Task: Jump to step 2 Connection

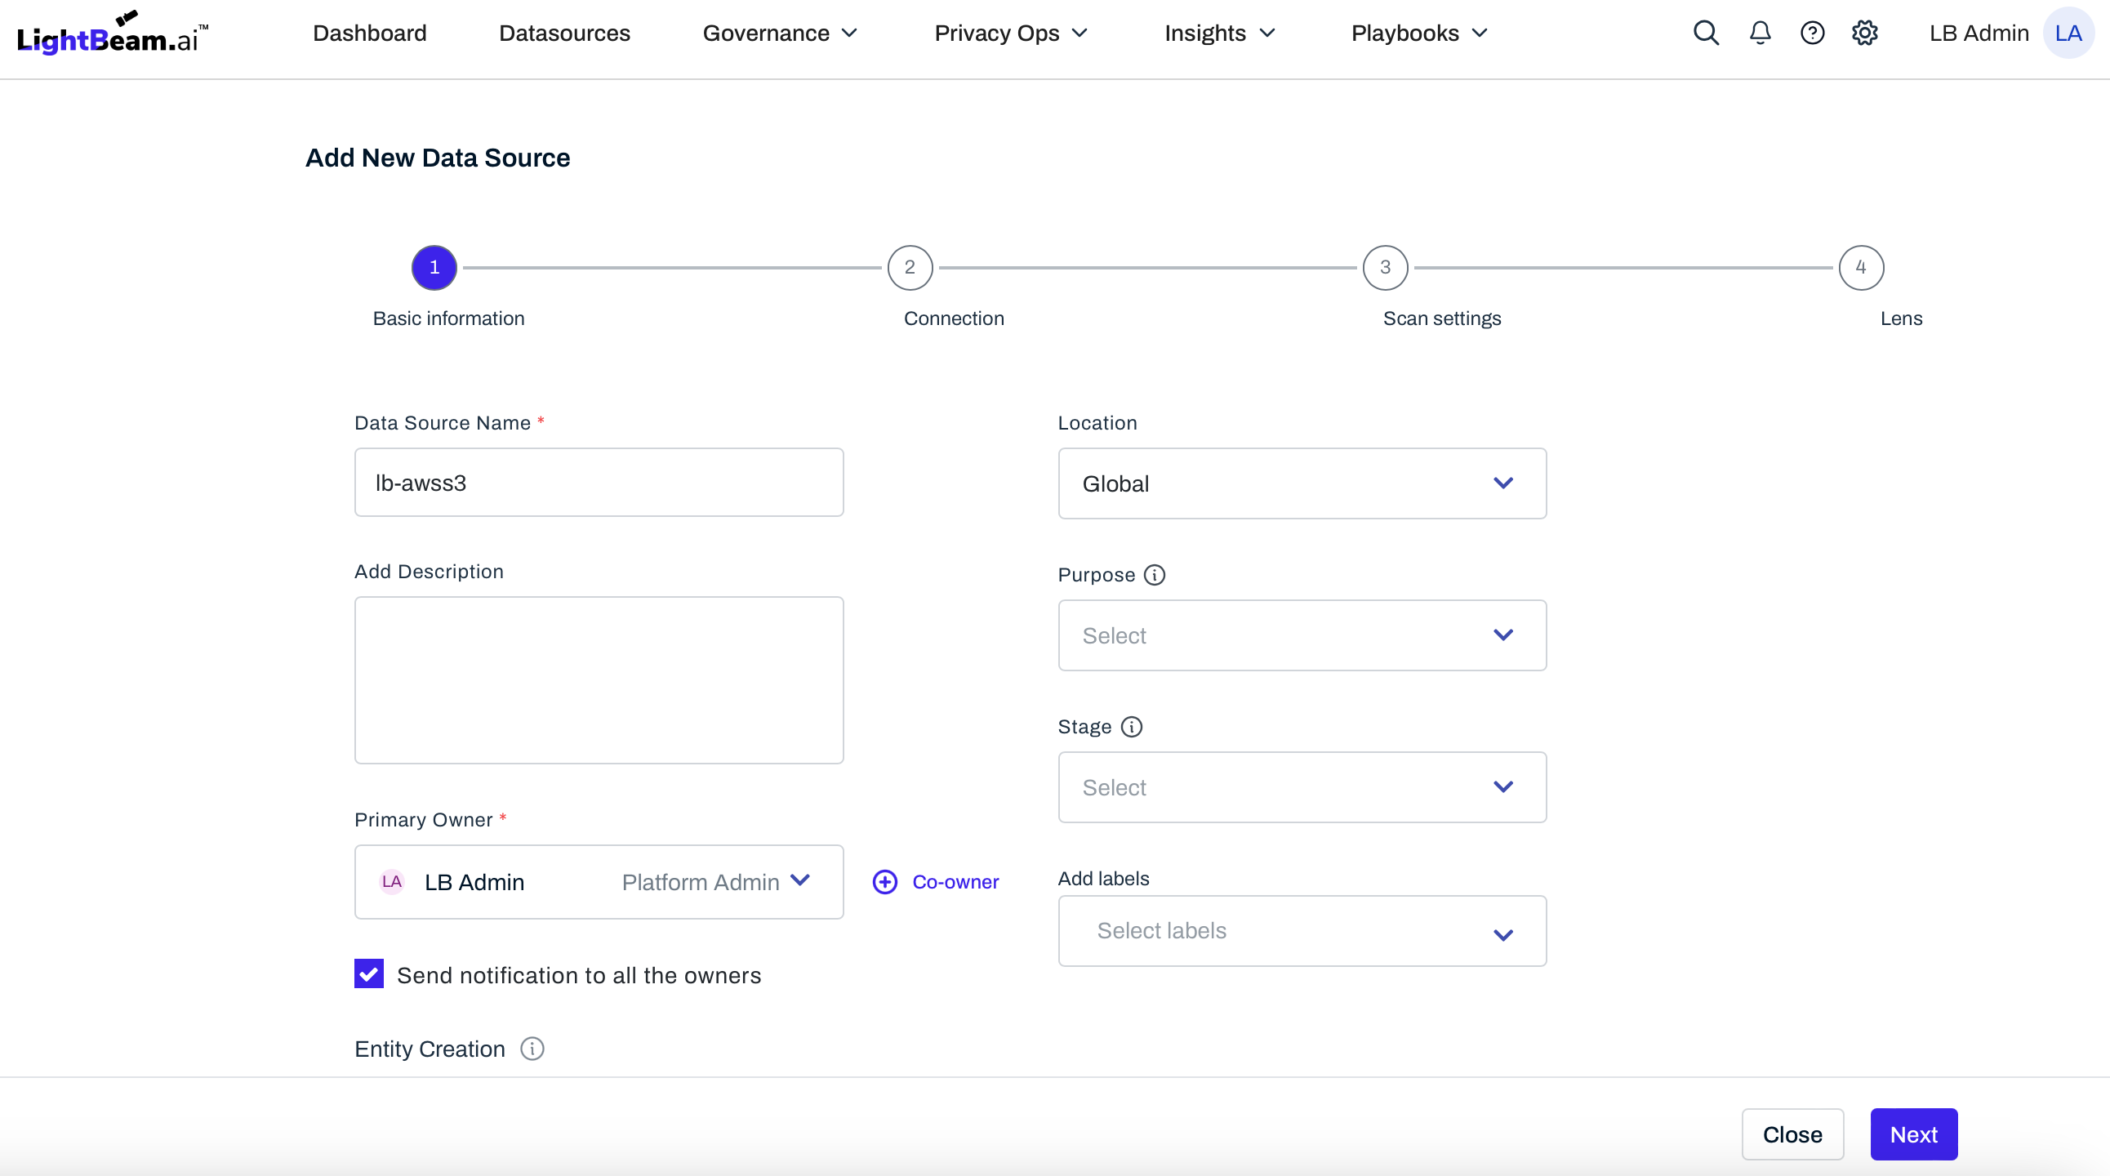Action: (x=909, y=268)
